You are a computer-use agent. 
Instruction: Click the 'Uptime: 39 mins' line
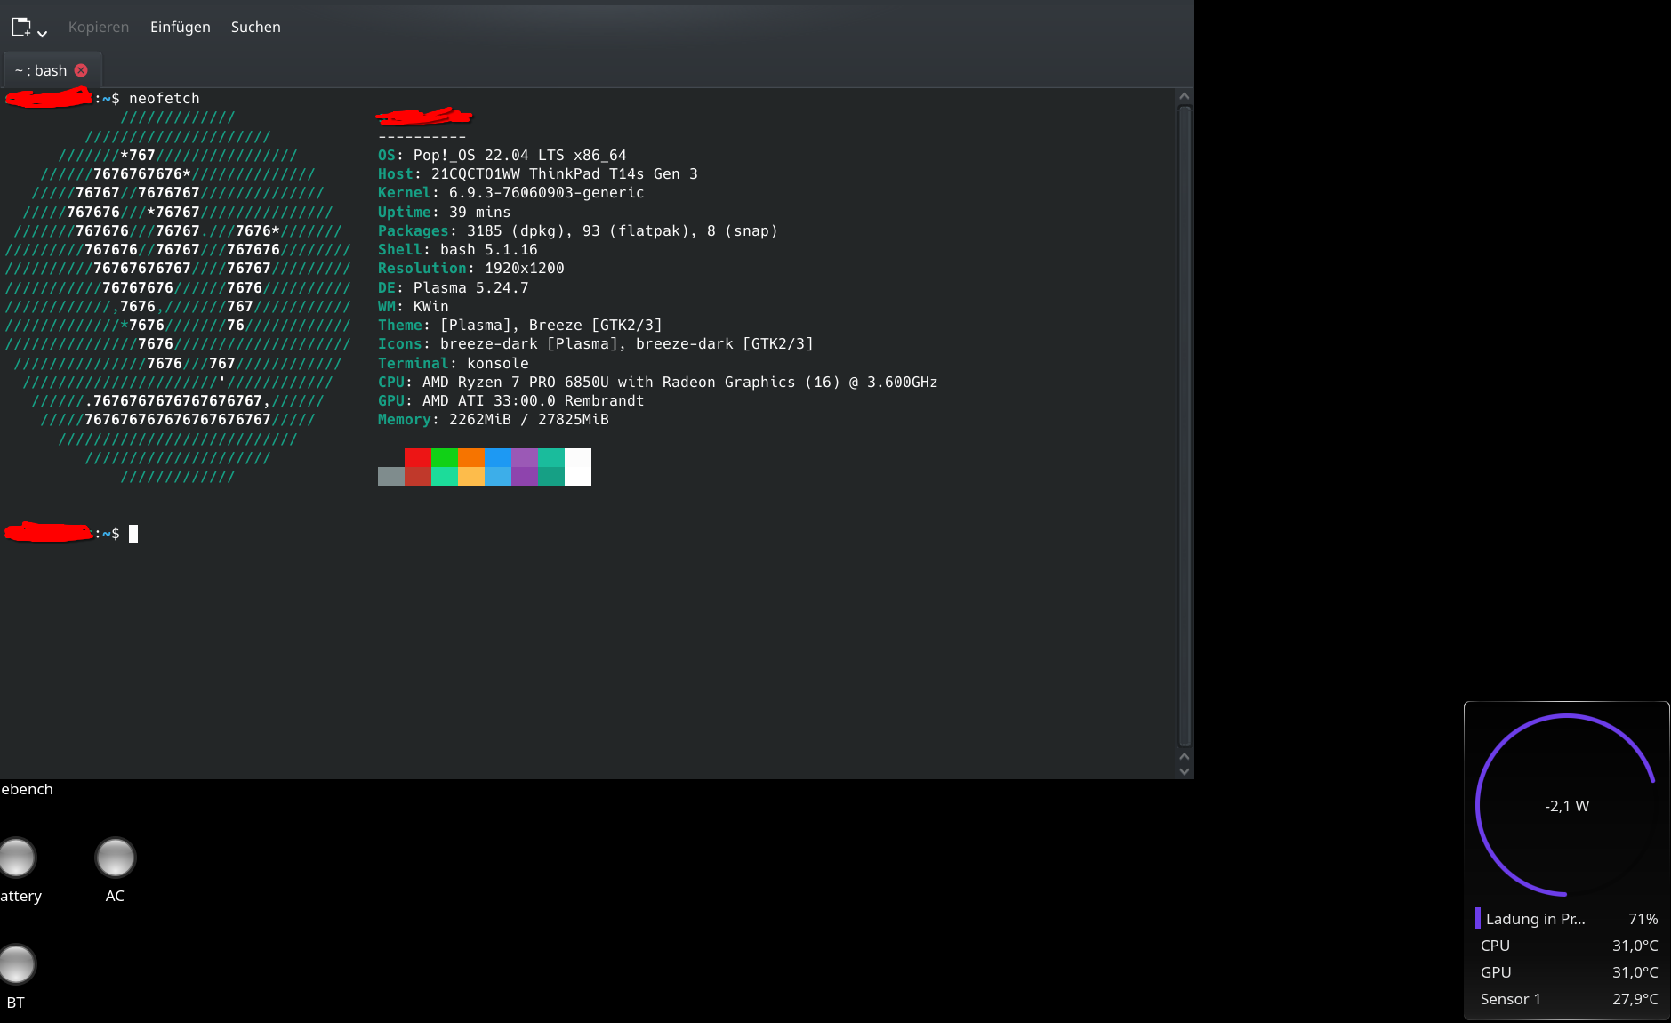point(444,212)
